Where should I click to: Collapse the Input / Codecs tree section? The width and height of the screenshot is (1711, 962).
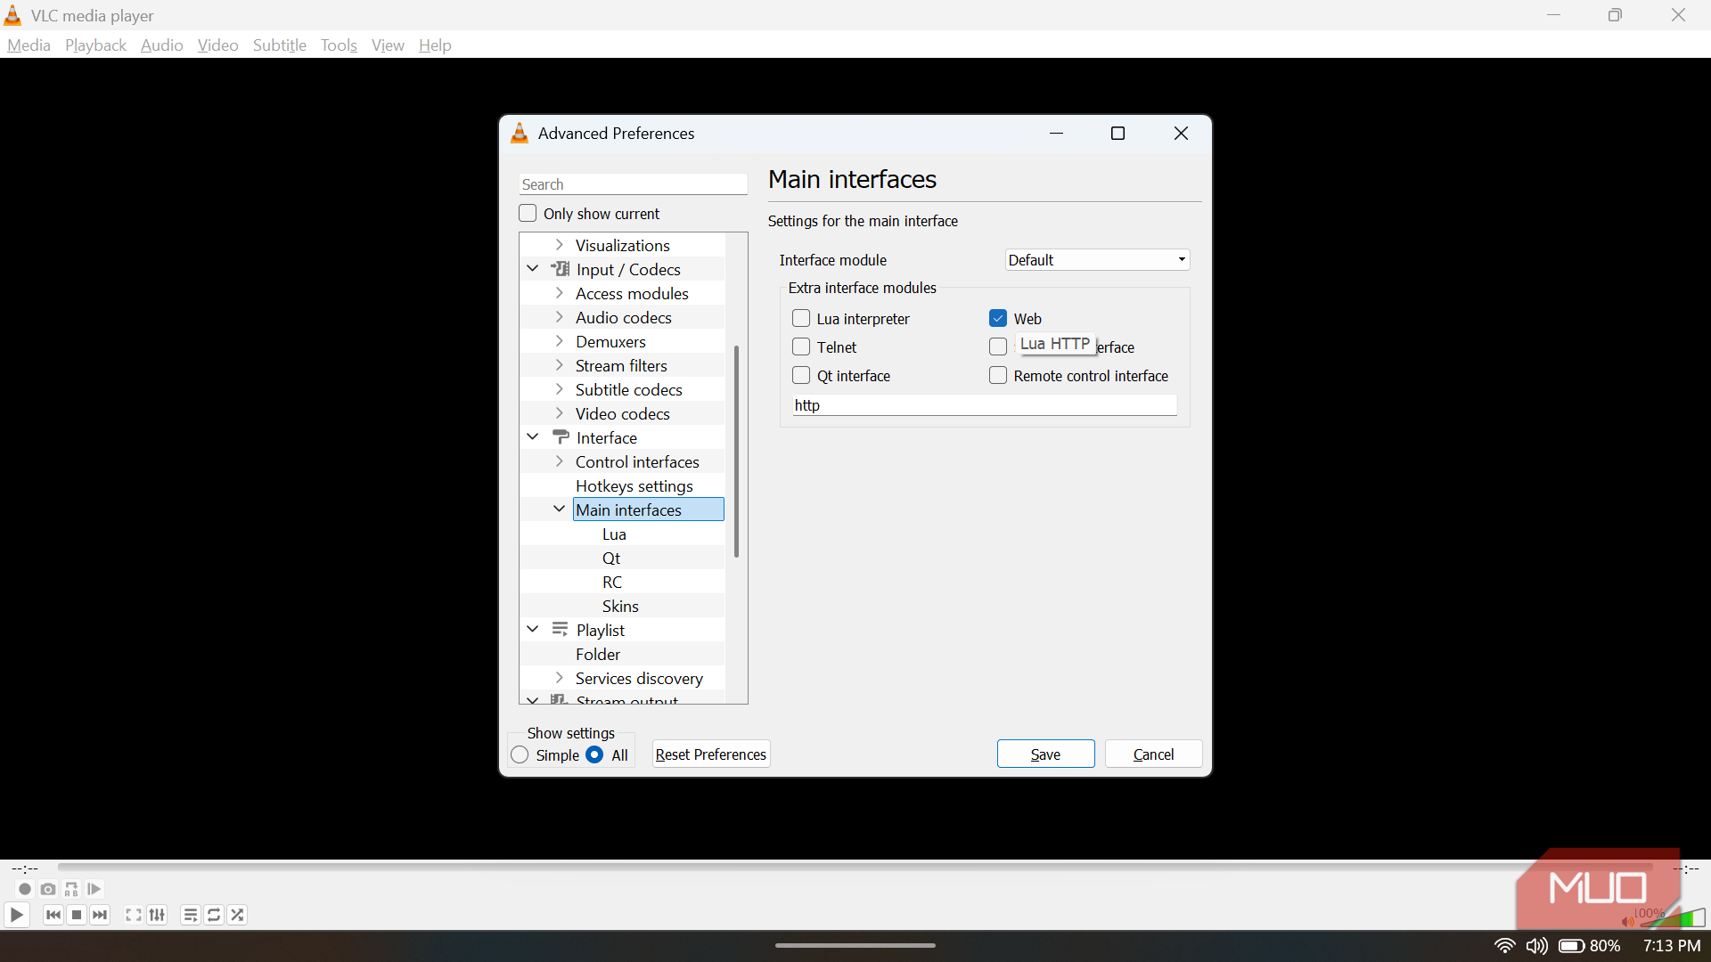533,269
